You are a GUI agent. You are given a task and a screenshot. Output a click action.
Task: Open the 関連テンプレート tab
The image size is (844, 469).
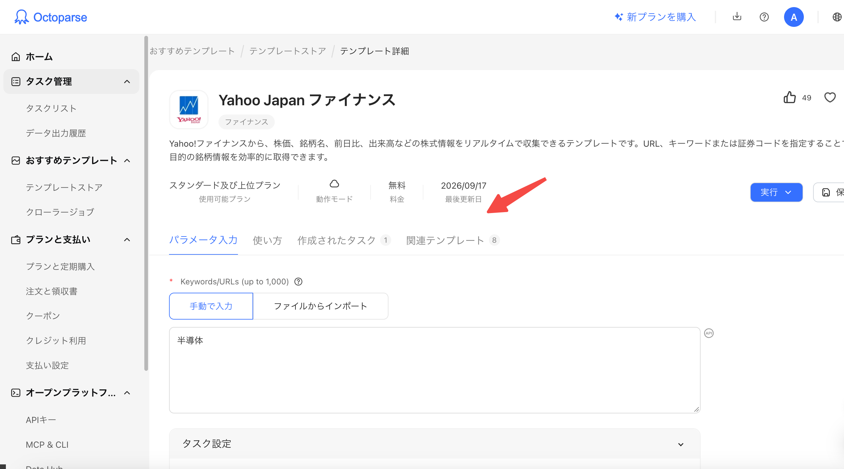point(452,240)
